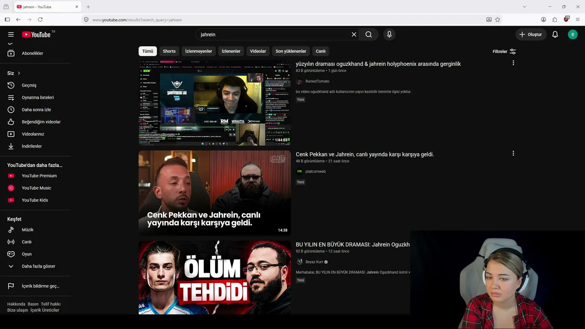Select the Videolar filter chip
This screenshot has width=585, height=329.
(258, 51)
